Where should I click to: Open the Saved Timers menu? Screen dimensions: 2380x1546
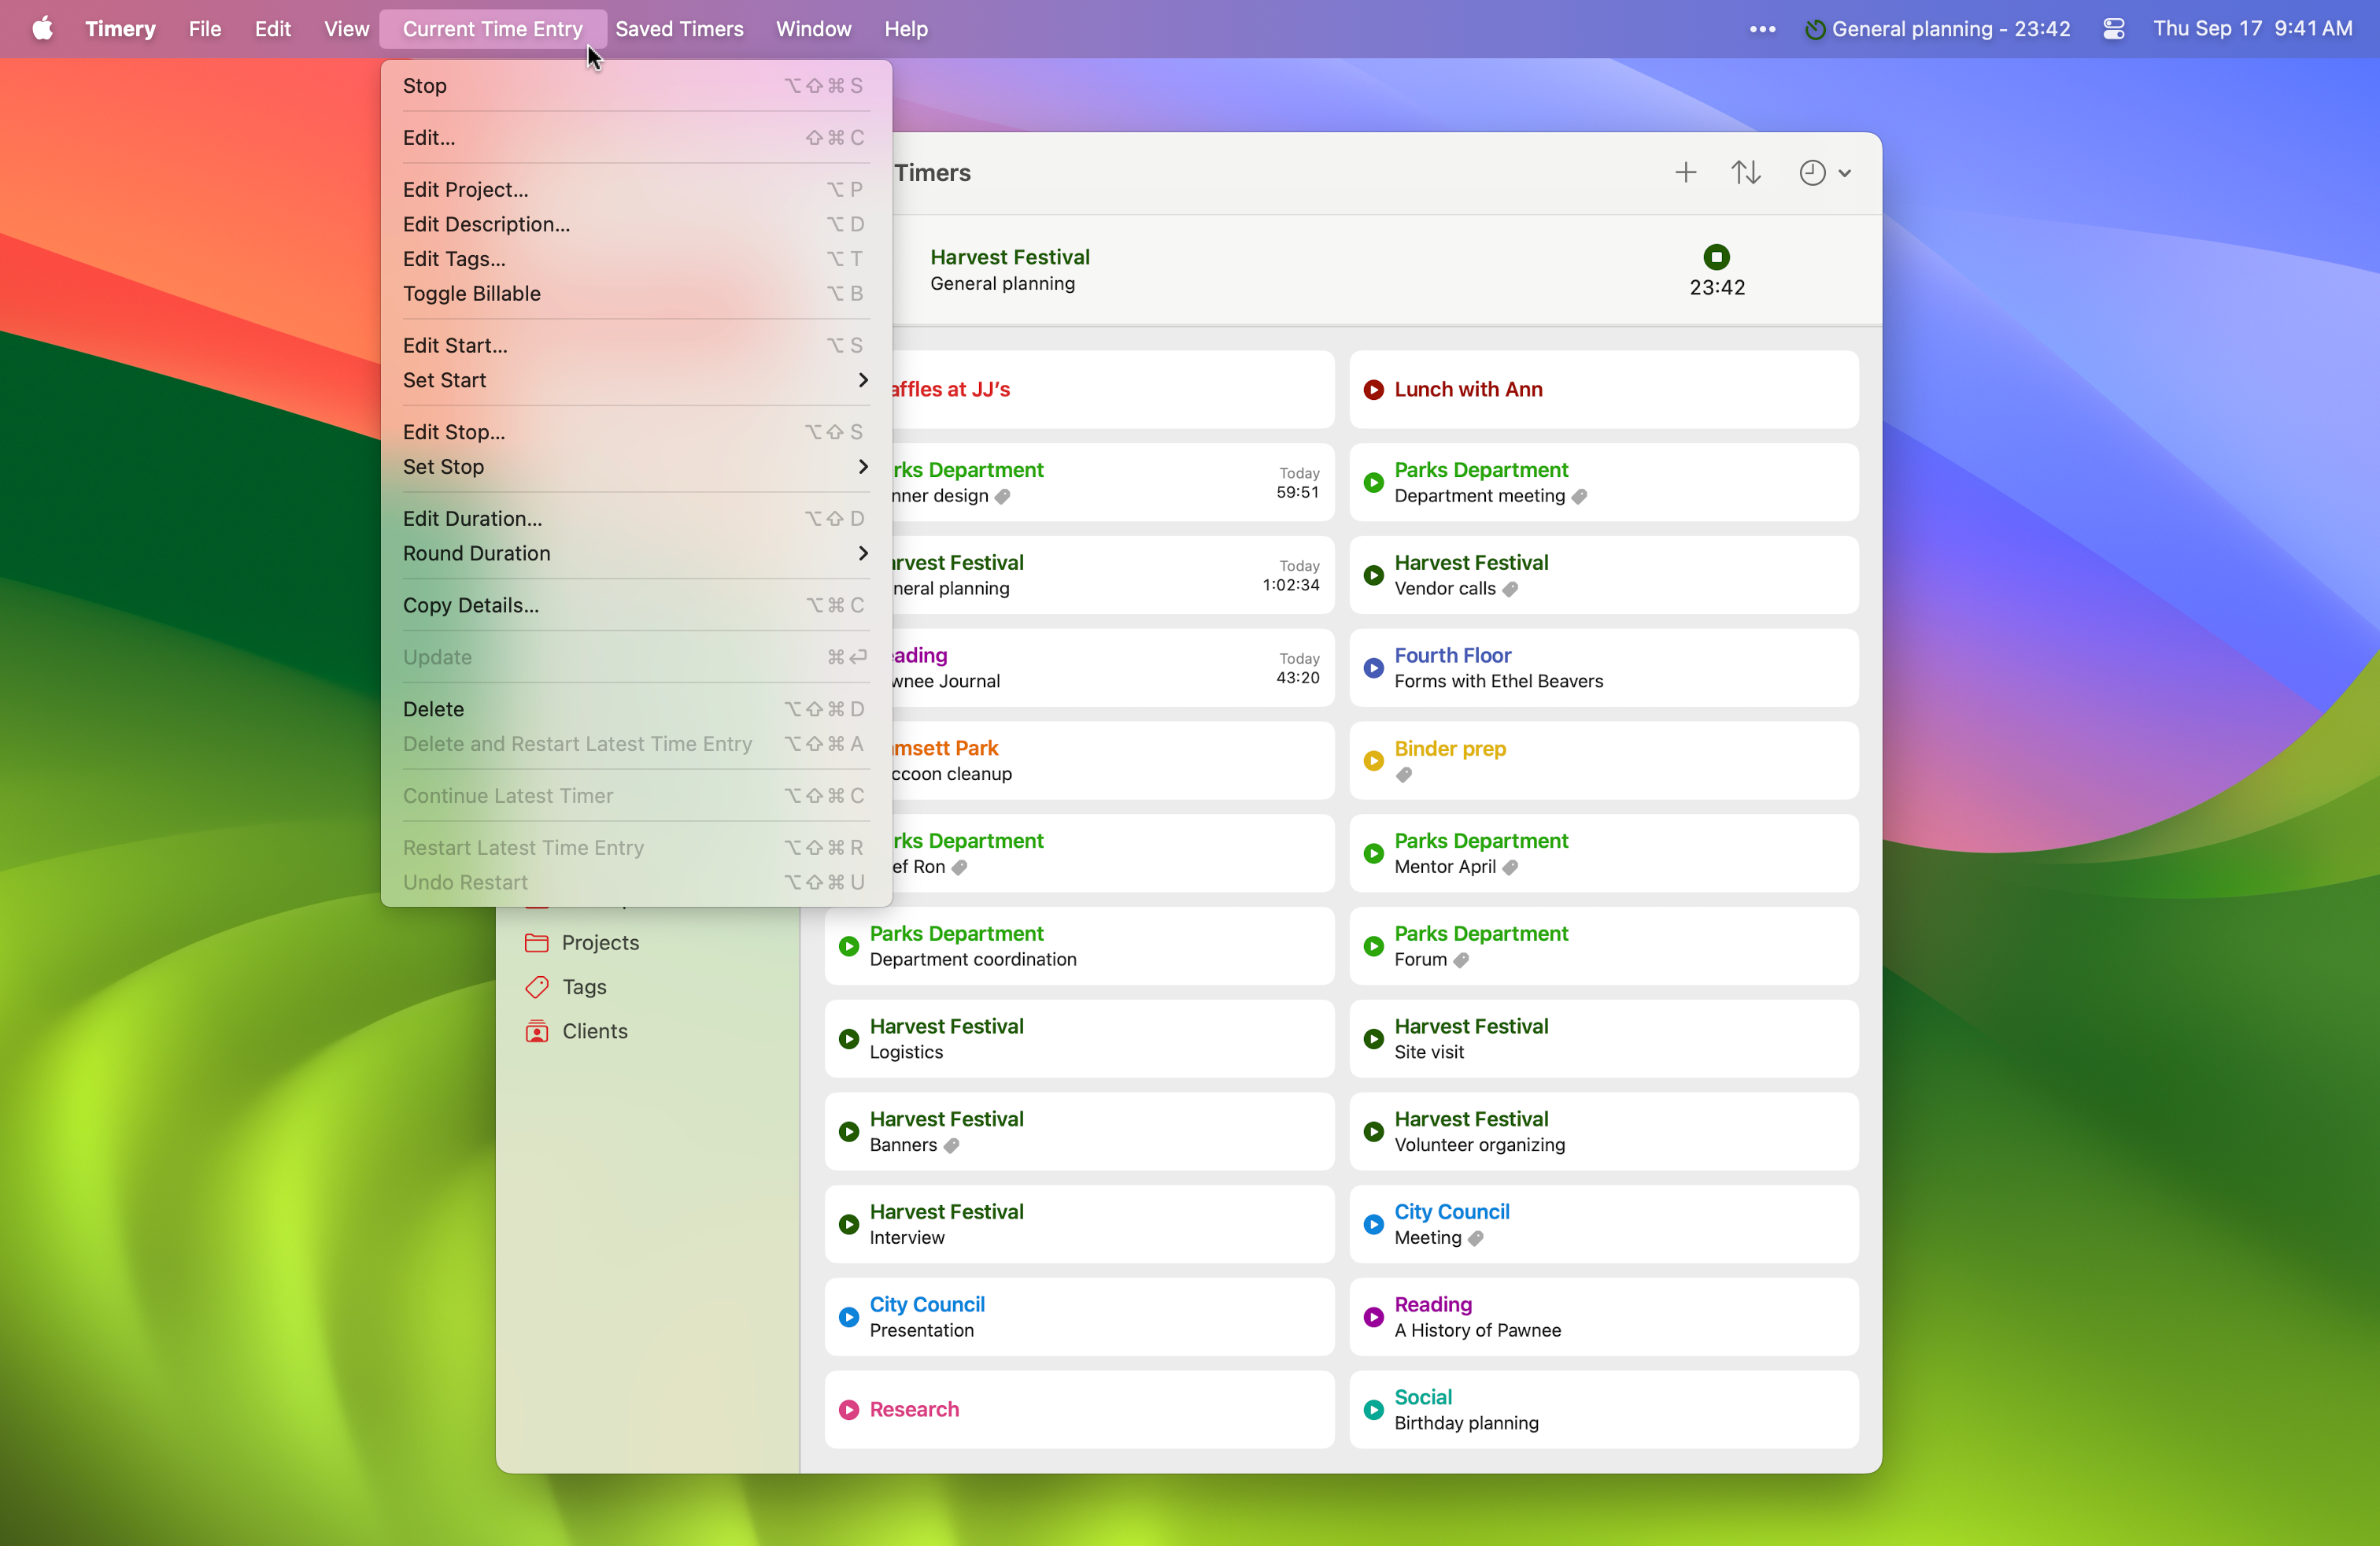(x=679, y=29)
